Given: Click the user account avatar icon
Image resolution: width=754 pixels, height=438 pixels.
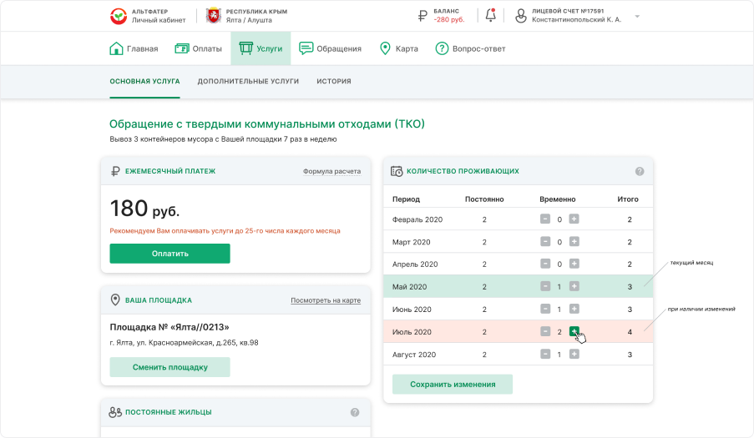Looking at the screenshot, I should (x=521, y=16).
